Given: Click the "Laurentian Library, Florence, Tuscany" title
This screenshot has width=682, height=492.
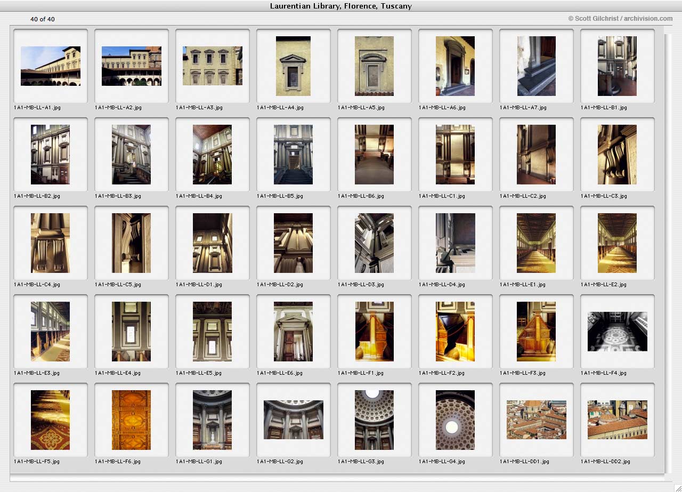Looking at the screenshot, I should coord(341,6).
